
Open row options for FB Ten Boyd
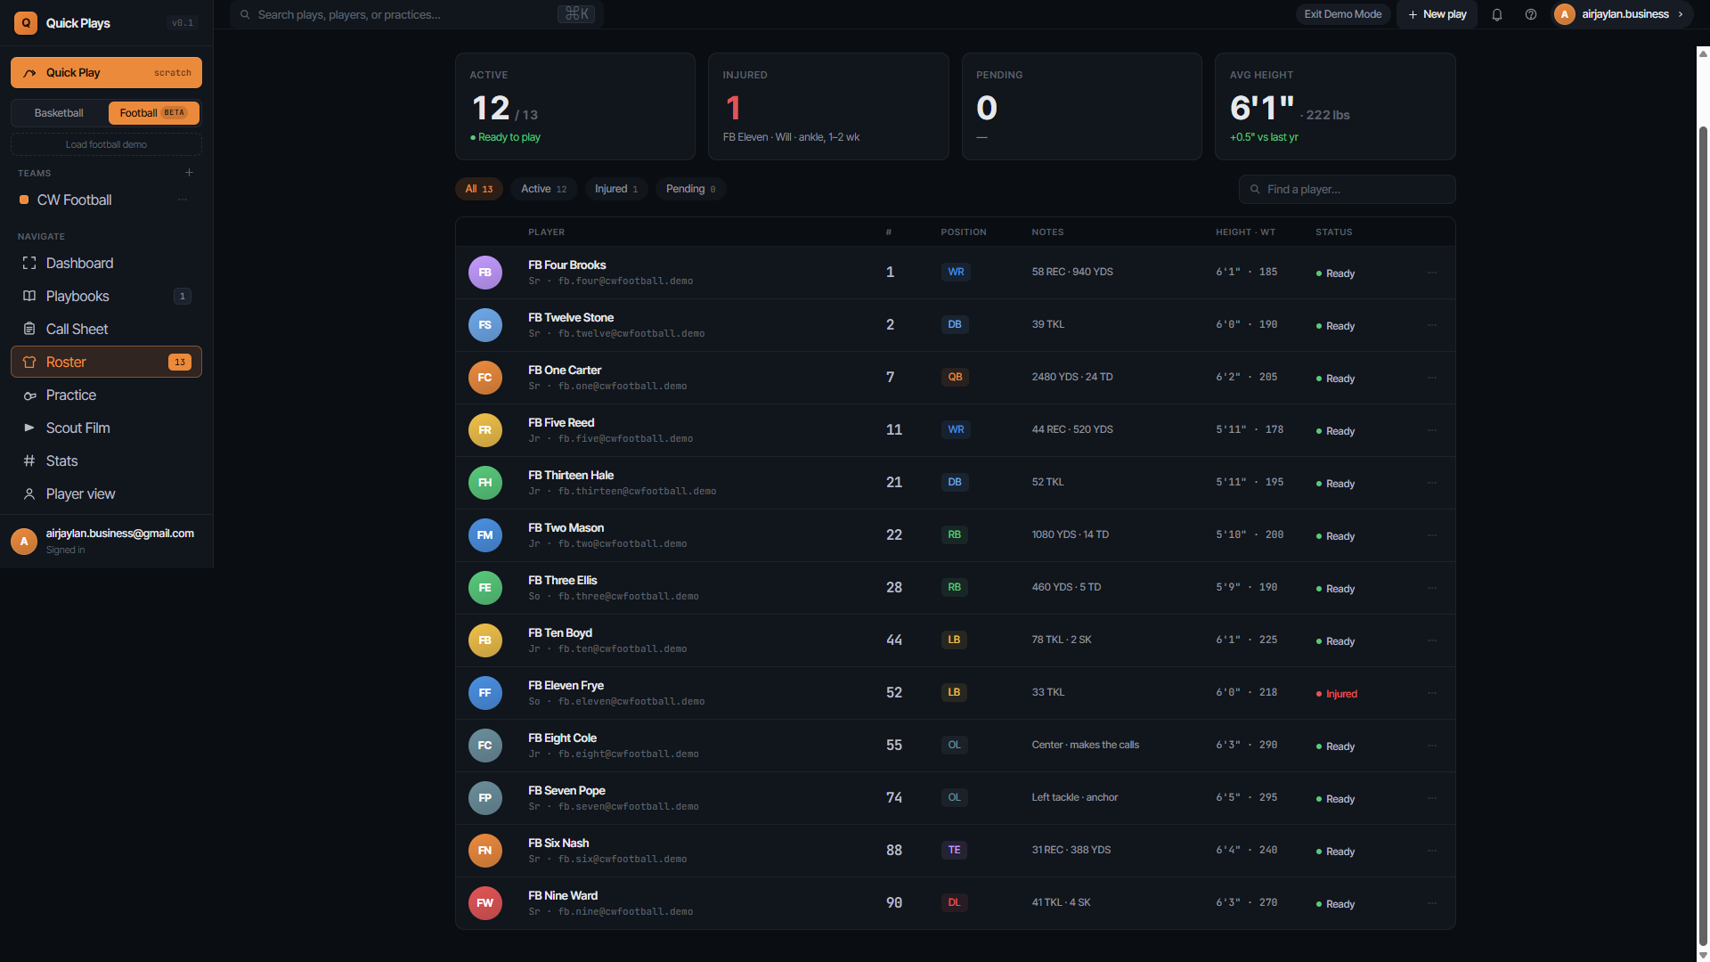[1432, 640]
